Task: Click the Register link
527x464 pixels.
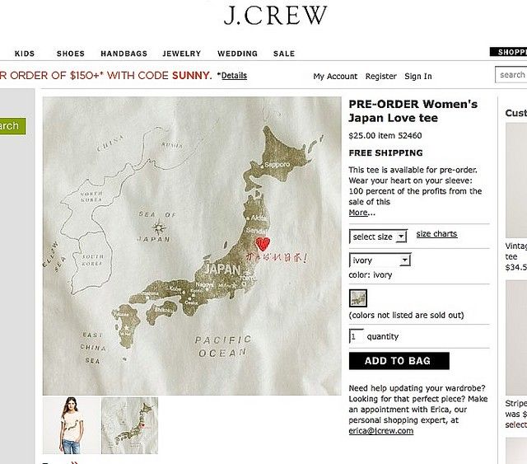Action: pyautogui.click(x=380, y=77)
